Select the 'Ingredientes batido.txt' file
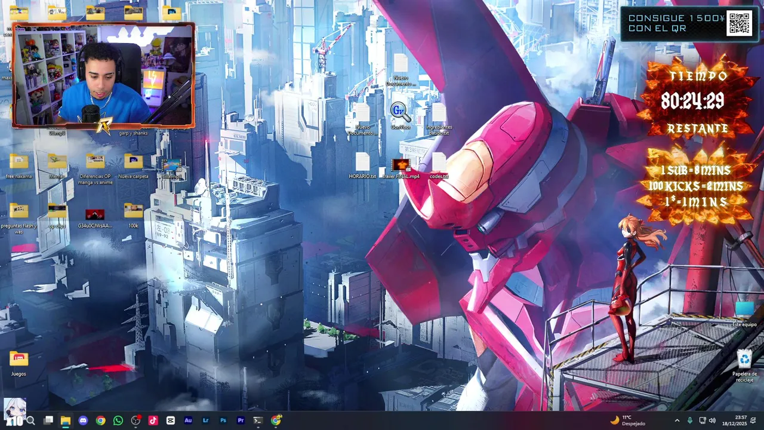 point(439,119)
